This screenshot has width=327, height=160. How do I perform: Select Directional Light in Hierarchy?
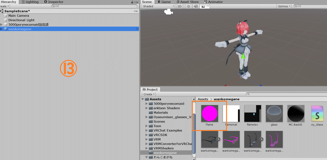21,20
